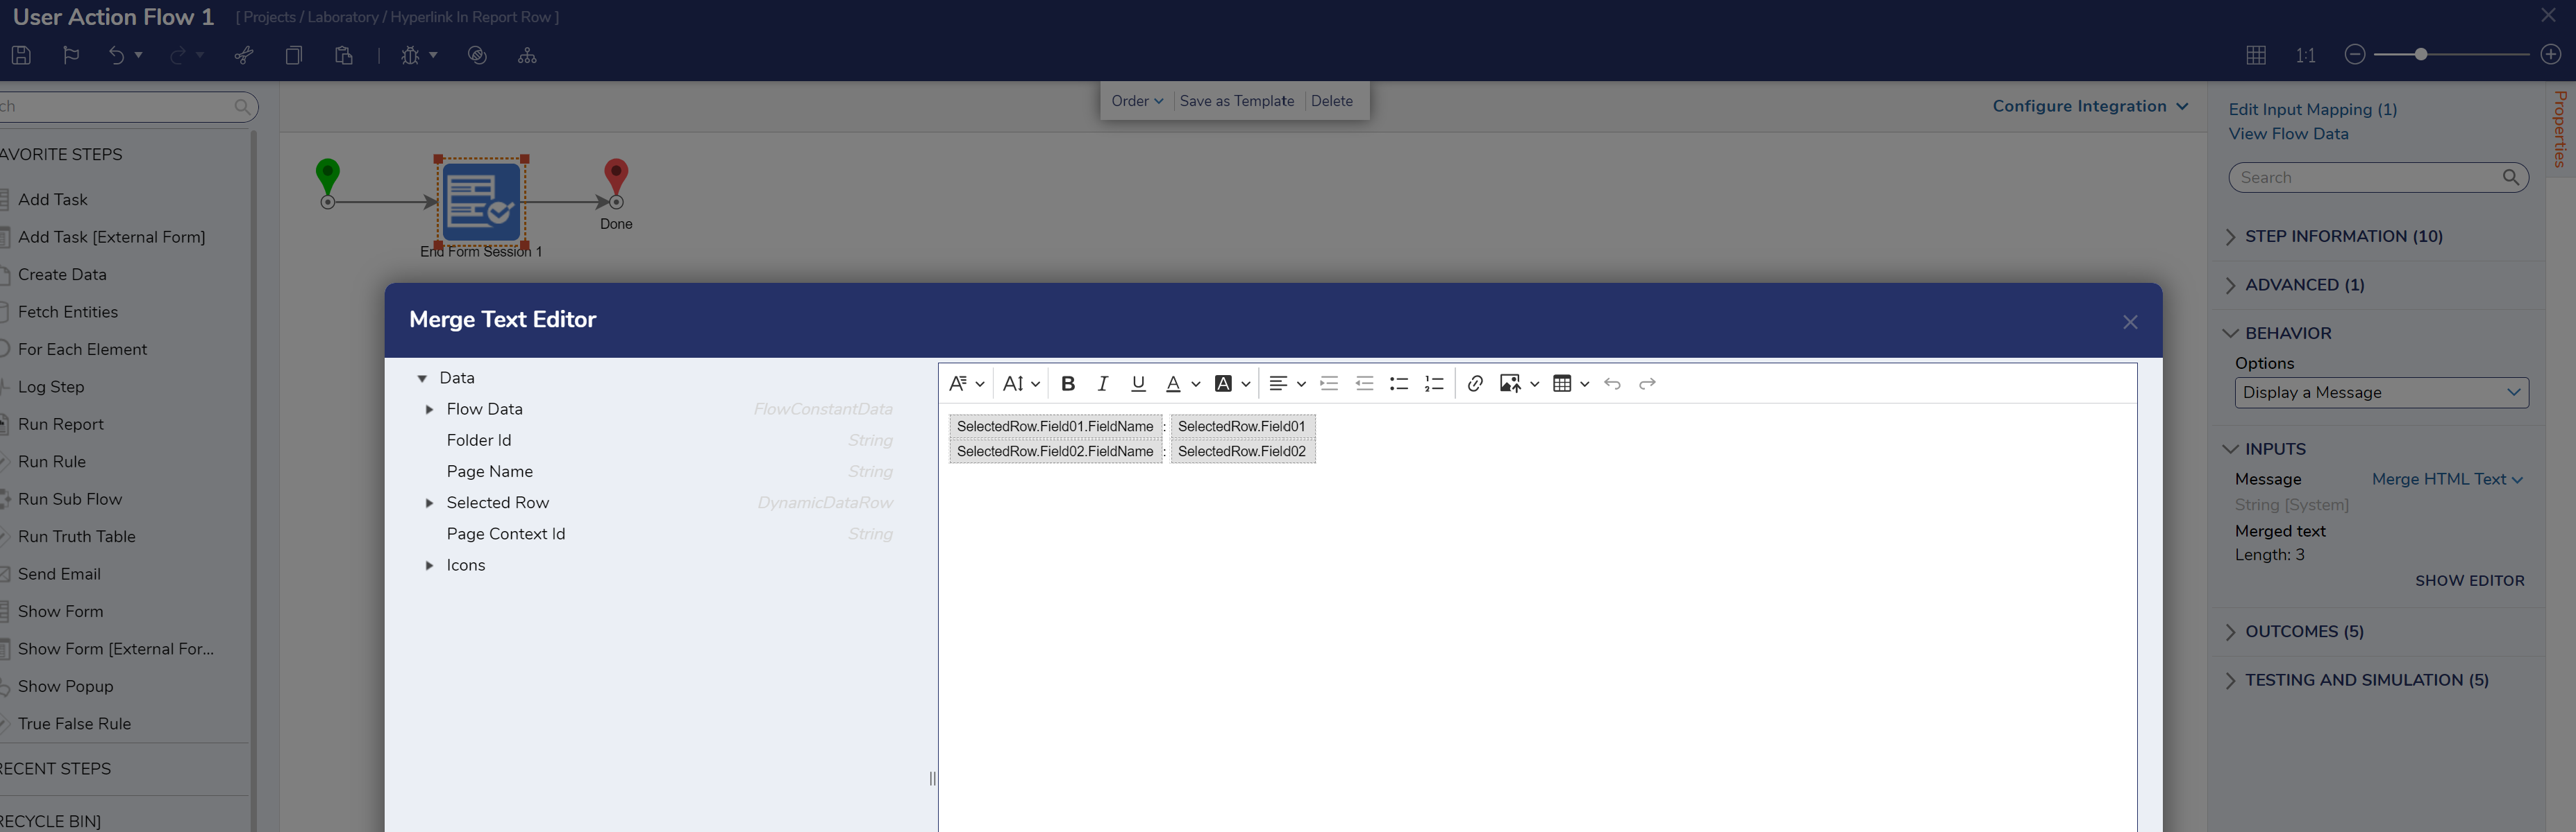The image size is (2576, 832).
Task: Open the Order dropdown menu
Action: click(1137, 101)
